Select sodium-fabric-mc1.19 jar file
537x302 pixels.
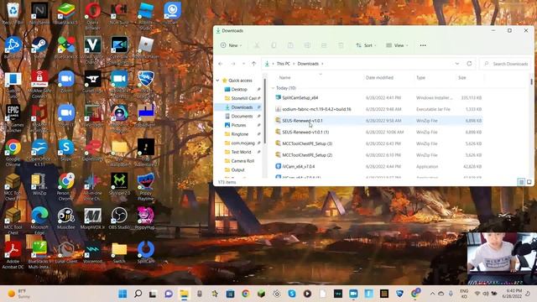378,109
